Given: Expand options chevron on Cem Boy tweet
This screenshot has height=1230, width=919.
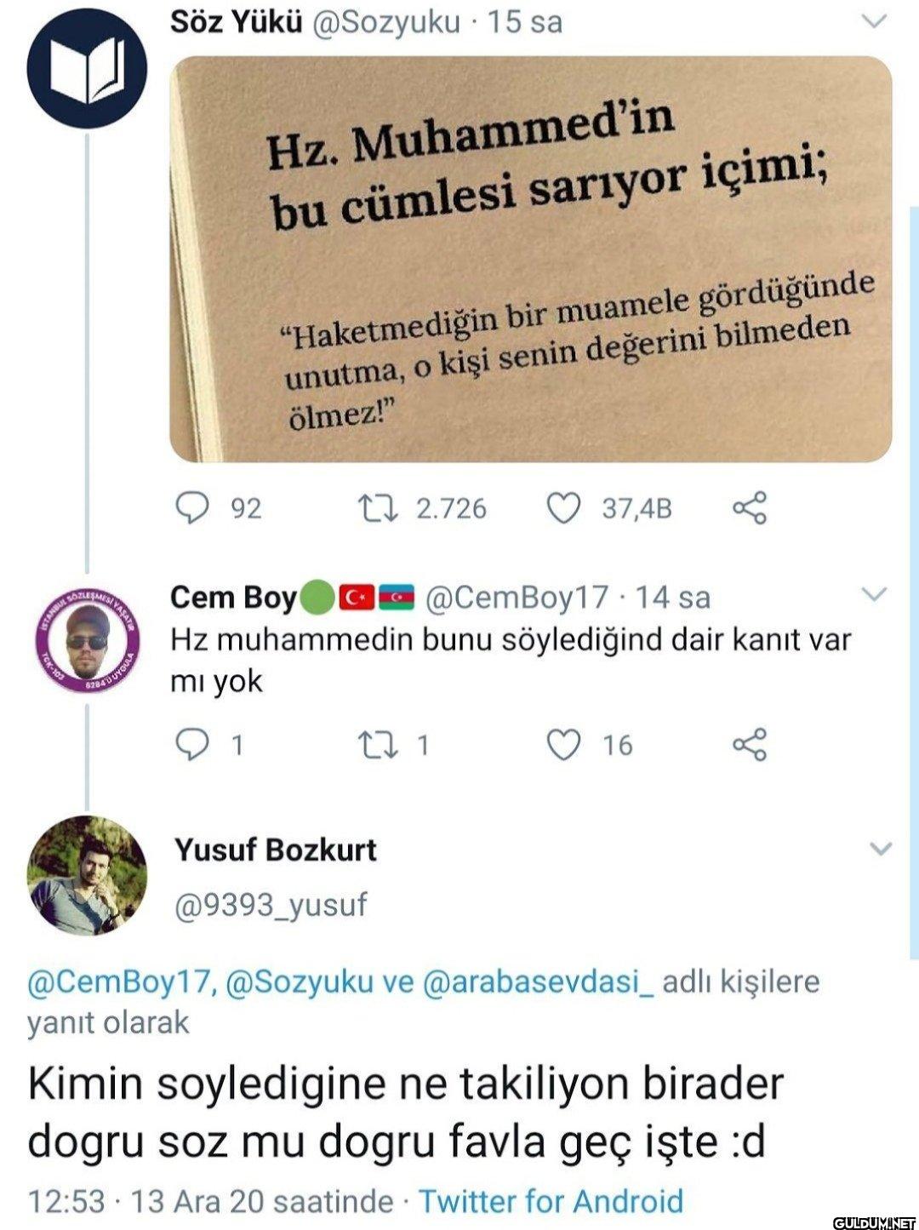Looking at the screenshot, I should tap(876, 594).
